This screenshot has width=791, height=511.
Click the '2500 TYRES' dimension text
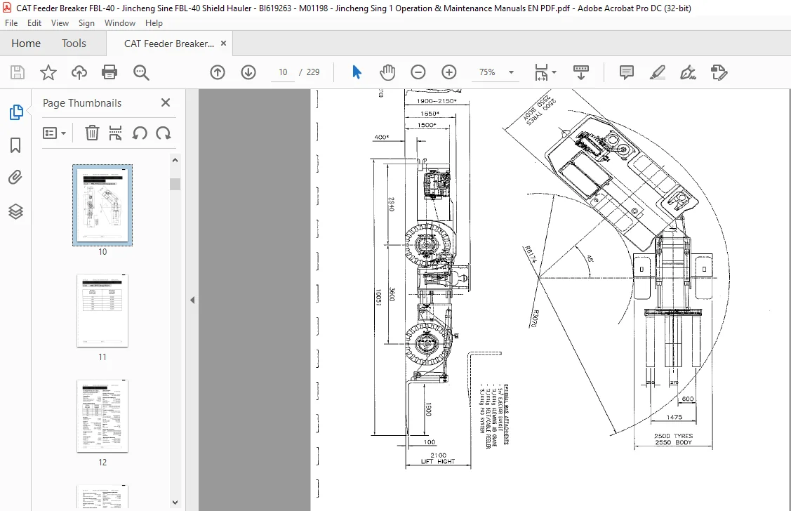tap(673, 436)
